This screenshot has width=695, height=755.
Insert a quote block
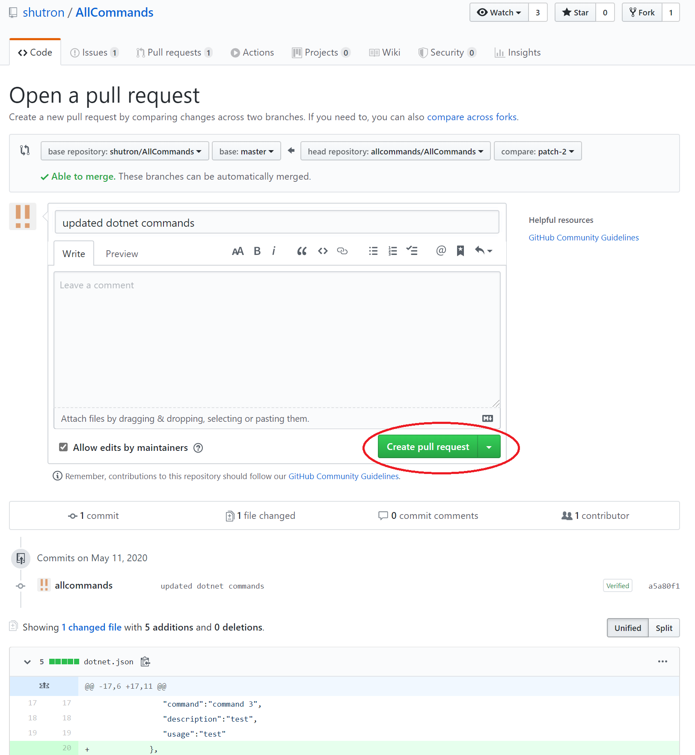pos(302,251)
